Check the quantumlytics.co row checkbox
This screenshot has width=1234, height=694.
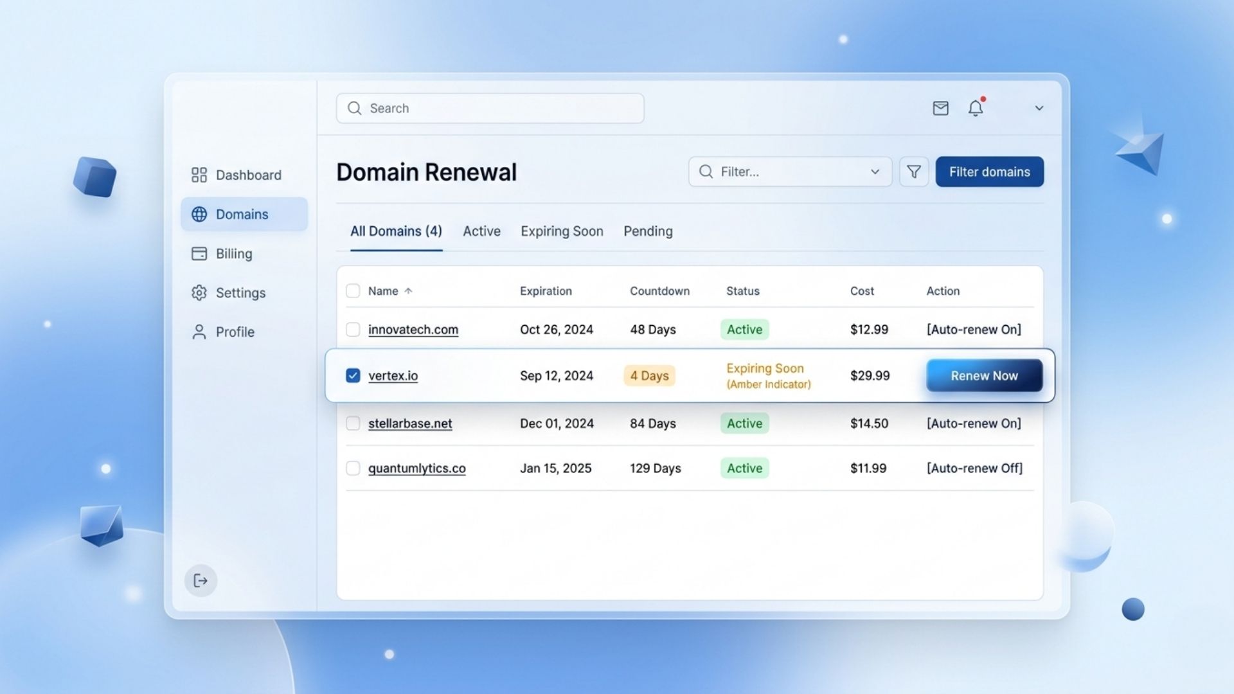pos(353,468)
